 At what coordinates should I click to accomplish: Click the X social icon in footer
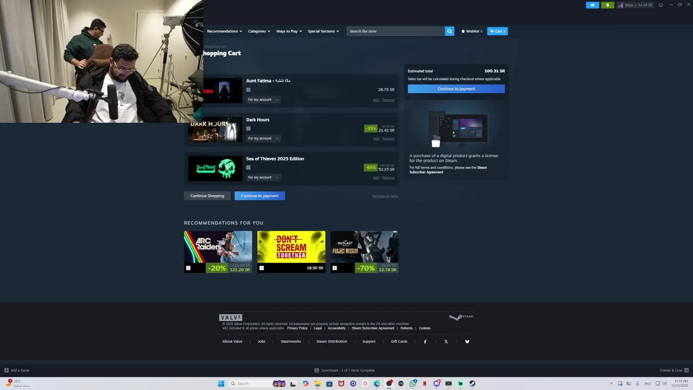[446, 341]
